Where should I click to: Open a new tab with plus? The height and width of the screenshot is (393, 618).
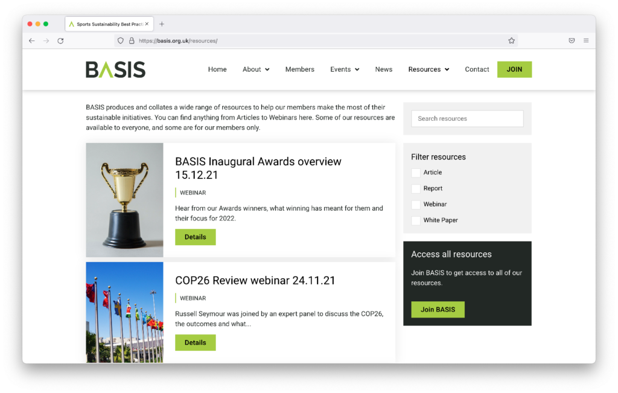point(162,24)
